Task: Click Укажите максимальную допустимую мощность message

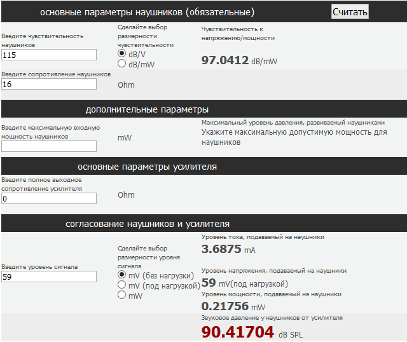Action: tap(294, 137)
